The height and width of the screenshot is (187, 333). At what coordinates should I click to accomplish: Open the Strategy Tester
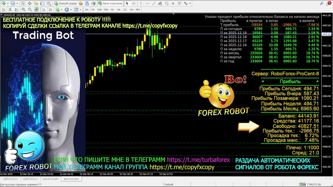click(x=49, y=3)
